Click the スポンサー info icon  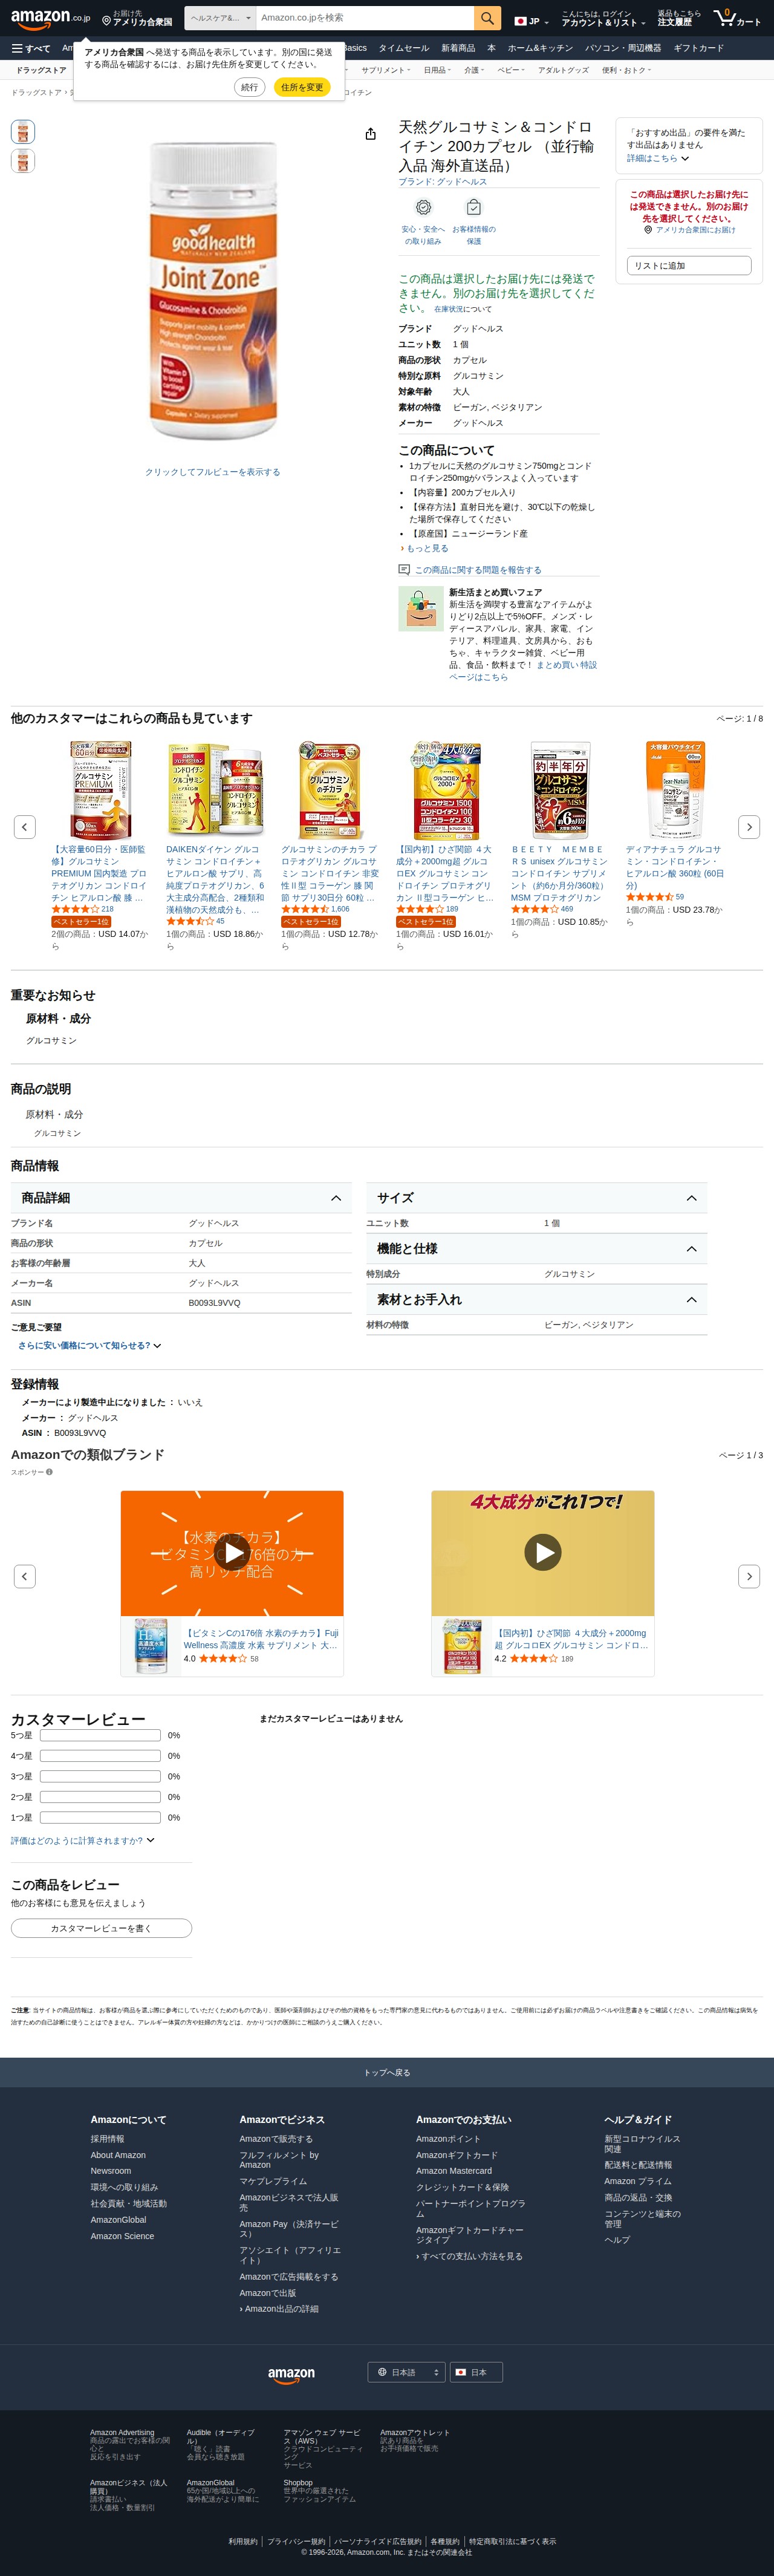tap(49, 1472)
